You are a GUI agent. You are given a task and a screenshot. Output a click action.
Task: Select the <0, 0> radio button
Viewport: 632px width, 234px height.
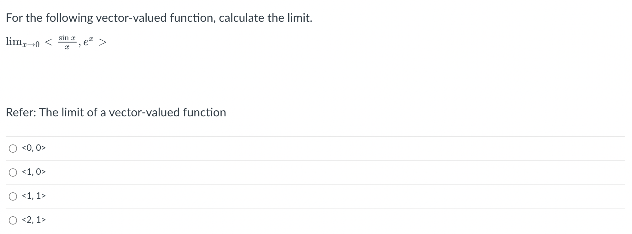[13, 149]
